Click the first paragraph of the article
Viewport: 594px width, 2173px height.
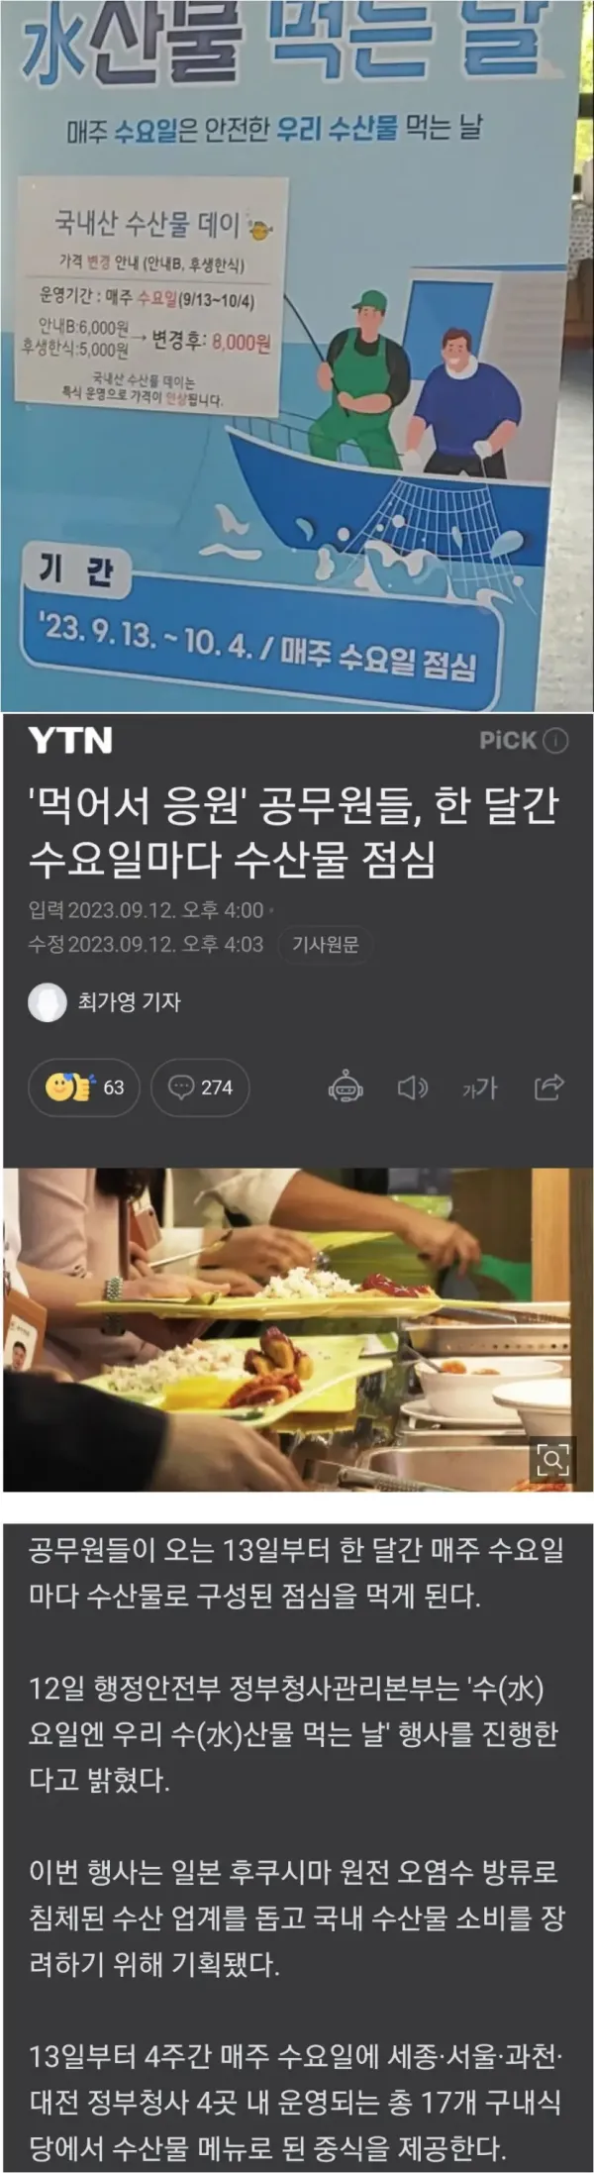point(296,1573)
